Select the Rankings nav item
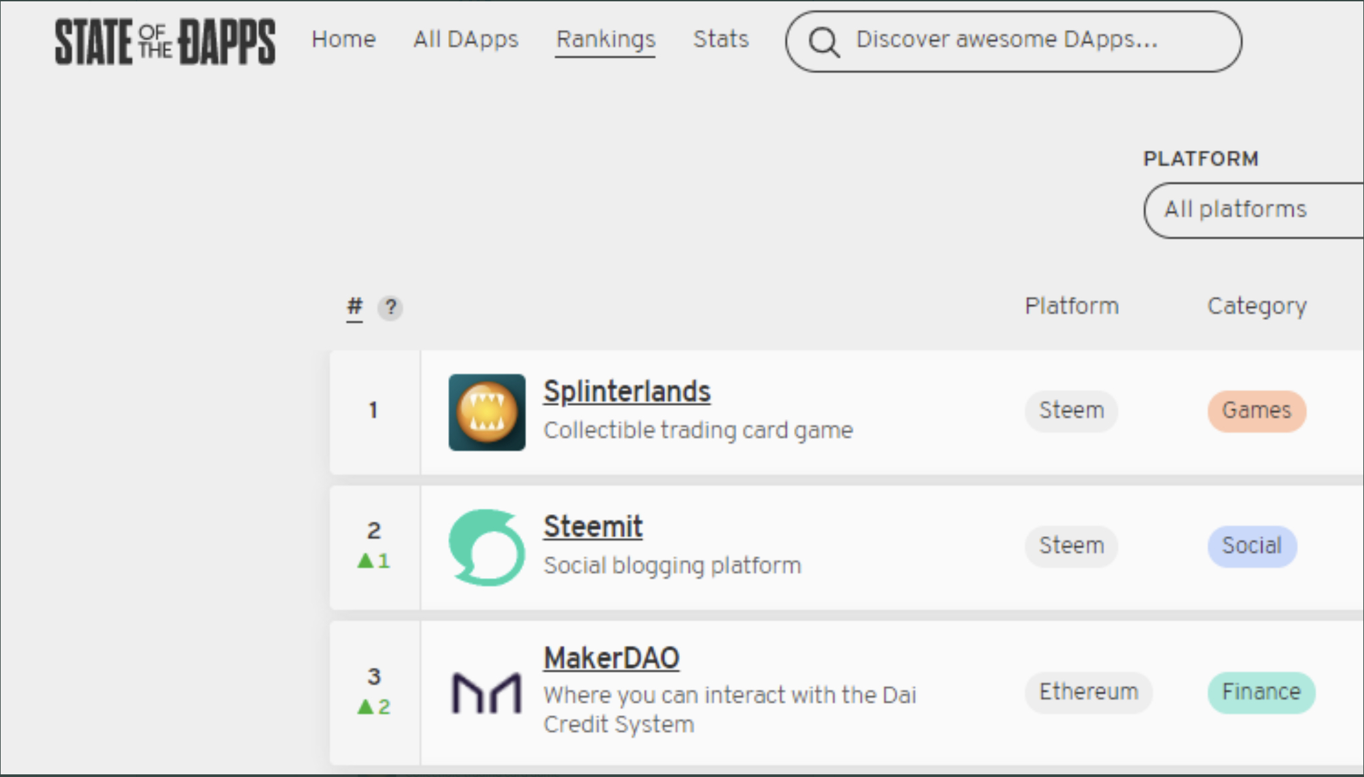 [605, 39]
